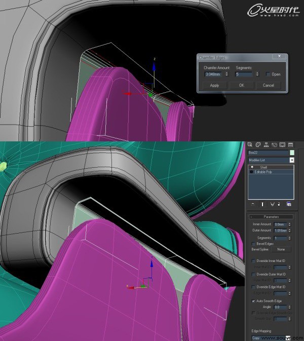Click Apply in Chamfer Edges dialog

click(215, 85)
